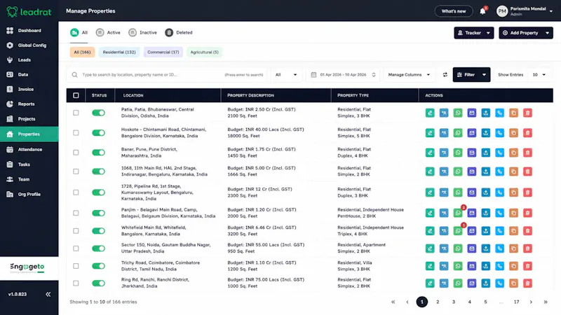The width and height of the screenshot is (561, 315).
Task: Filter by Agricultural (5)
Action: click(x=204, y=52)
